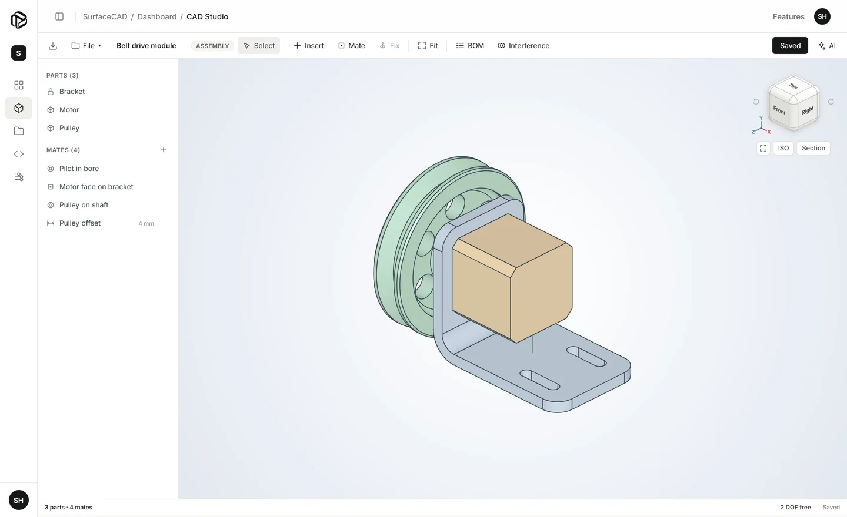Image resolution: width=847 pixels, height=517 pixels.
Task: Go to Dashboard breadcrumb
Action: (156, 16)
